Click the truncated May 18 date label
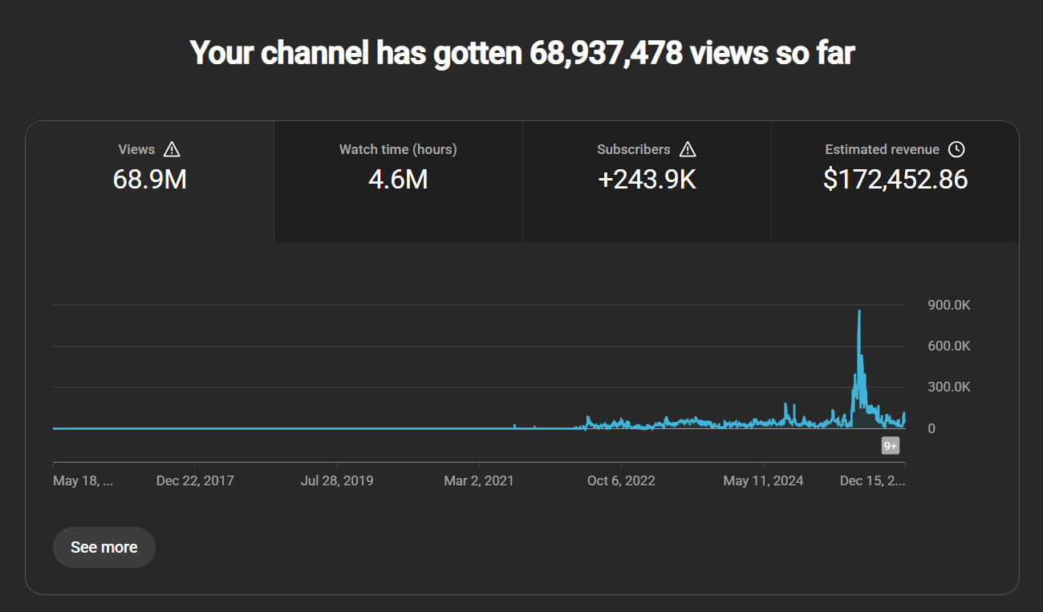Viewport: 1043px width, 612px height. (83, 480)
